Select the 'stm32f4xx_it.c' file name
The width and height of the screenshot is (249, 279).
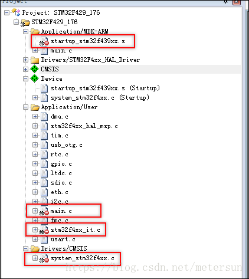pos(76,230)
